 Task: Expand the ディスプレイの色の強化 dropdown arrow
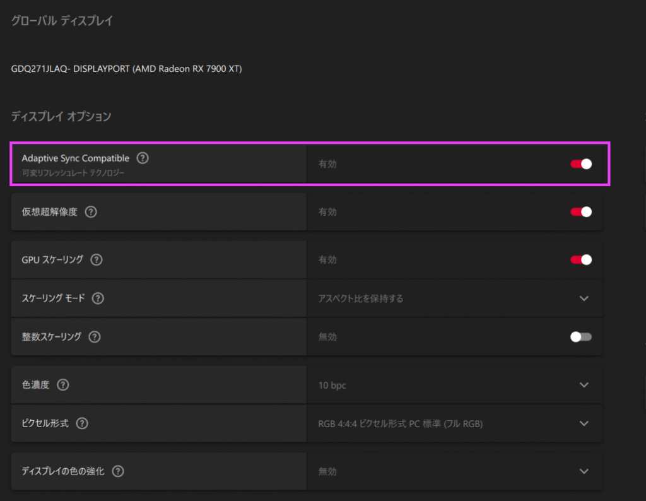point(584,471)
